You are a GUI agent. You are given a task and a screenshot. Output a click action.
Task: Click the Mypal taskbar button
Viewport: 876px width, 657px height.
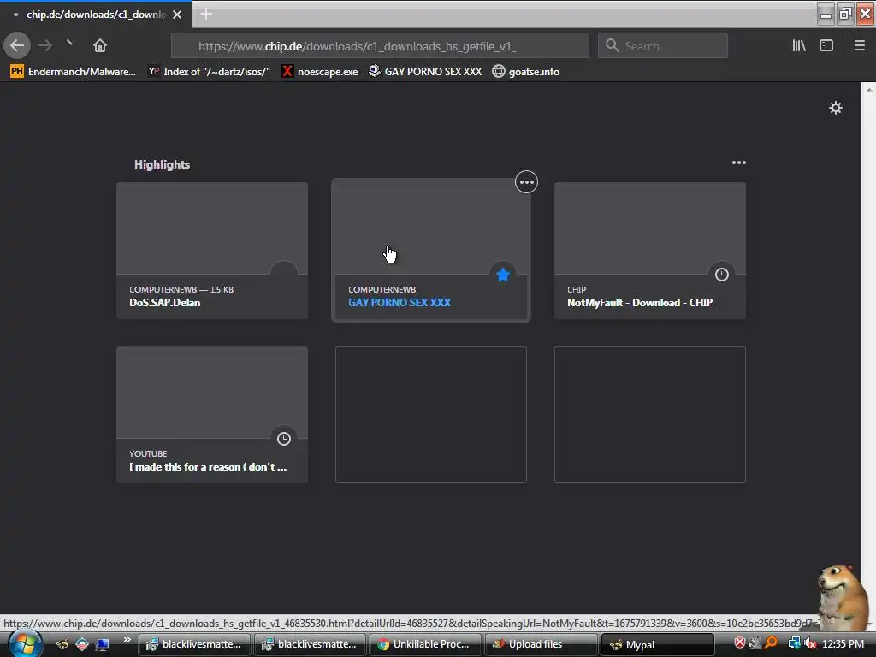coord(657,644)
